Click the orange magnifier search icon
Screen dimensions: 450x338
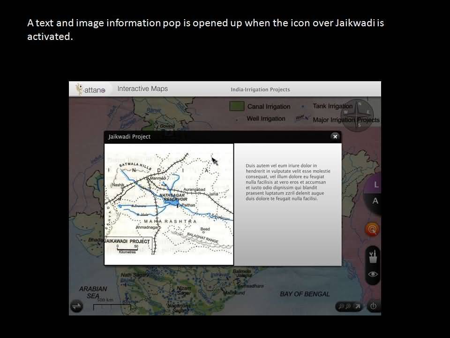373,229
